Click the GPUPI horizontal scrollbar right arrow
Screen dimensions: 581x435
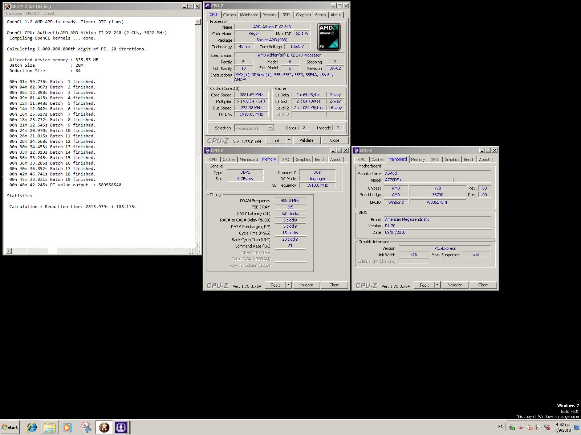[192, 251]
